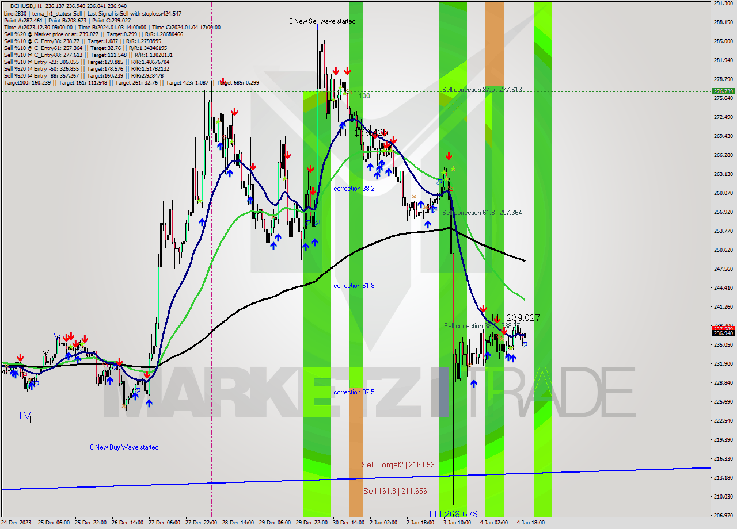The image size is (737, 529).
Task: Click the 269.430 price axis label
Action: click(x=723, y=136)
